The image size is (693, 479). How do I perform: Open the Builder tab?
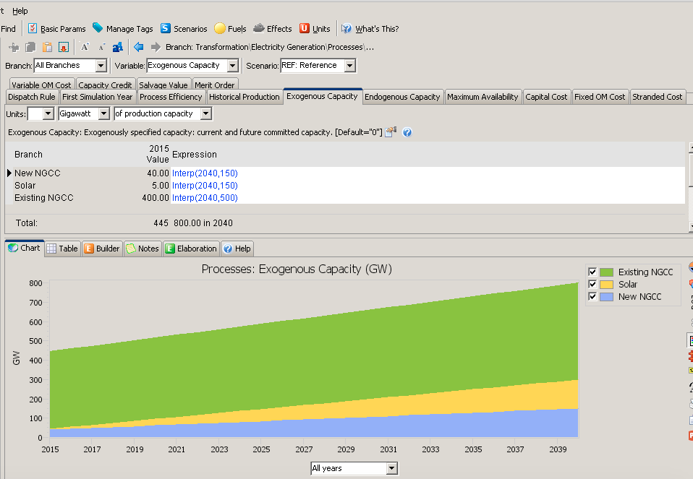[x=102, y=249]
